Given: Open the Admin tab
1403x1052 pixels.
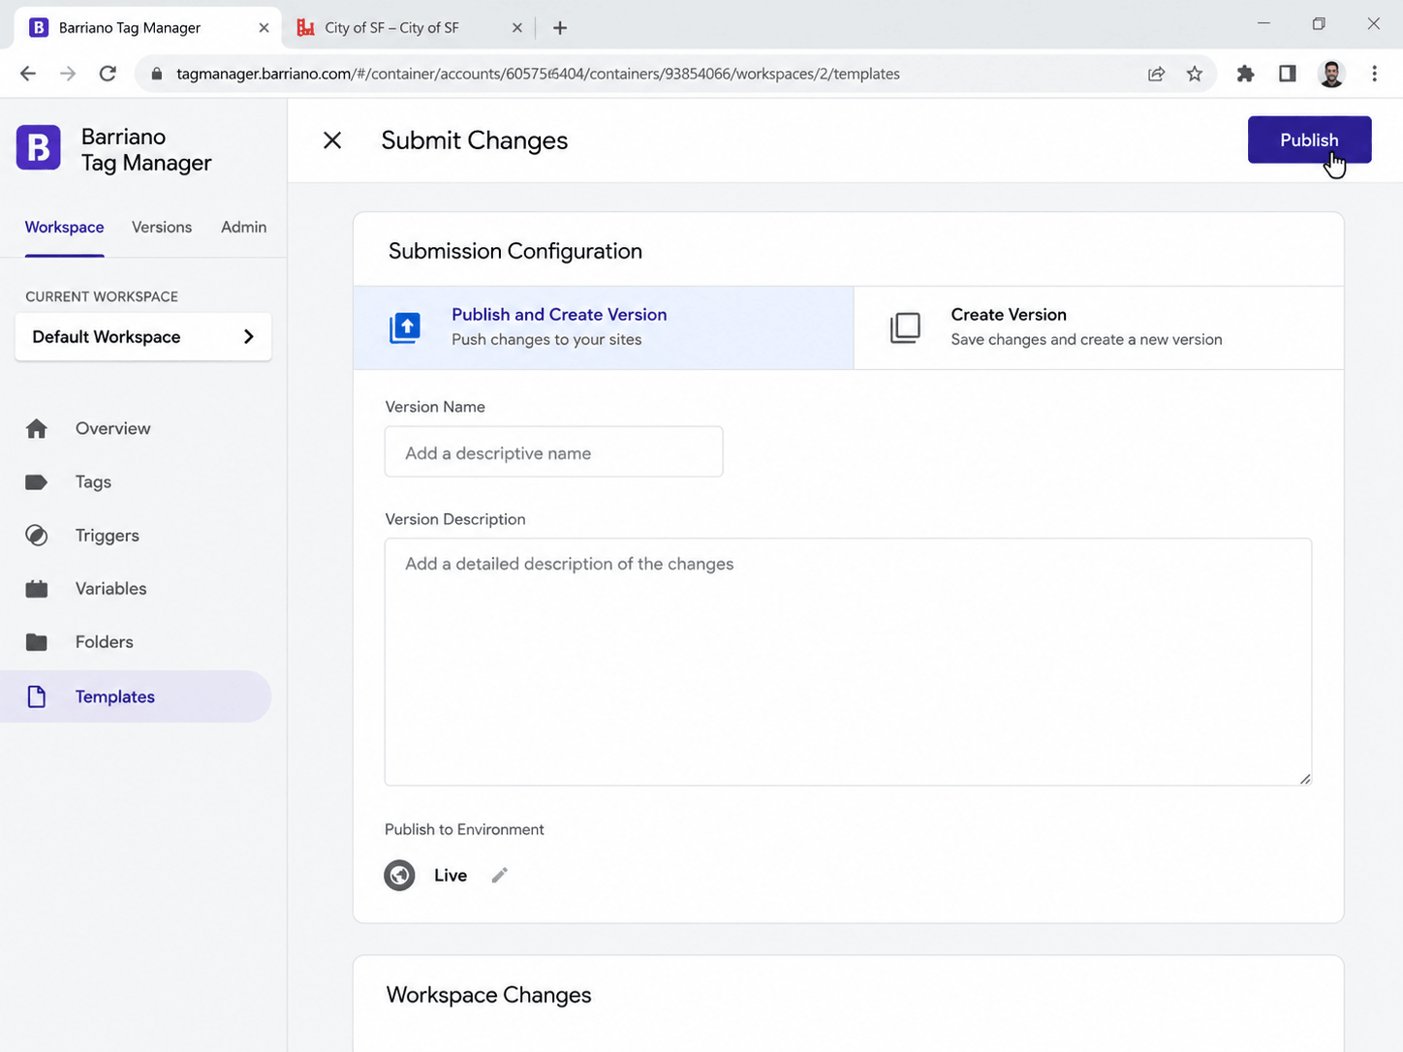Looking at the screenshot, I should (x=243, y=227).
